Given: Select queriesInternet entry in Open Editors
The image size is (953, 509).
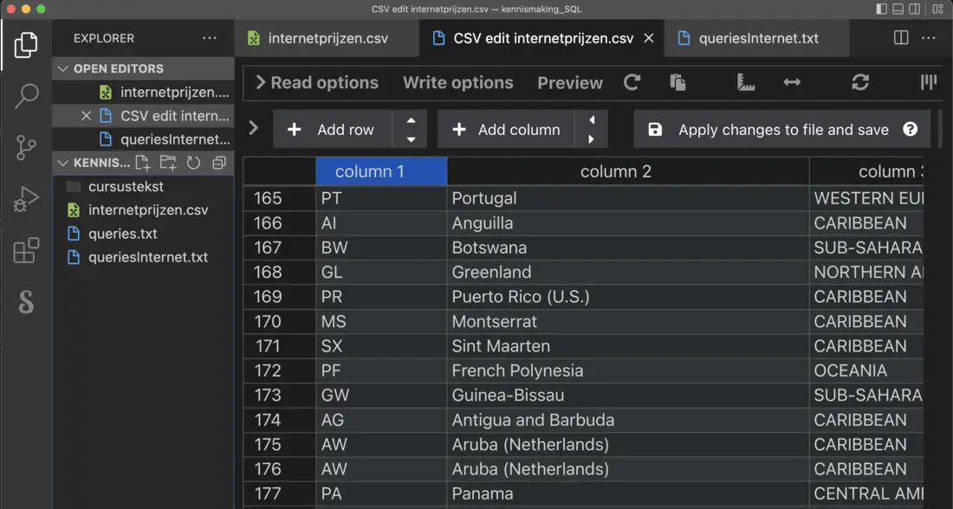Looking at the screenshot, I should 144,139.
